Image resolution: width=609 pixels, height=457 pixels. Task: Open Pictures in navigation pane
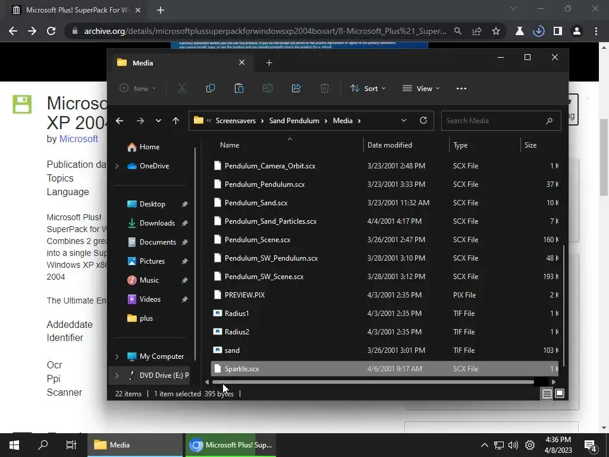(x=152, y=261)
